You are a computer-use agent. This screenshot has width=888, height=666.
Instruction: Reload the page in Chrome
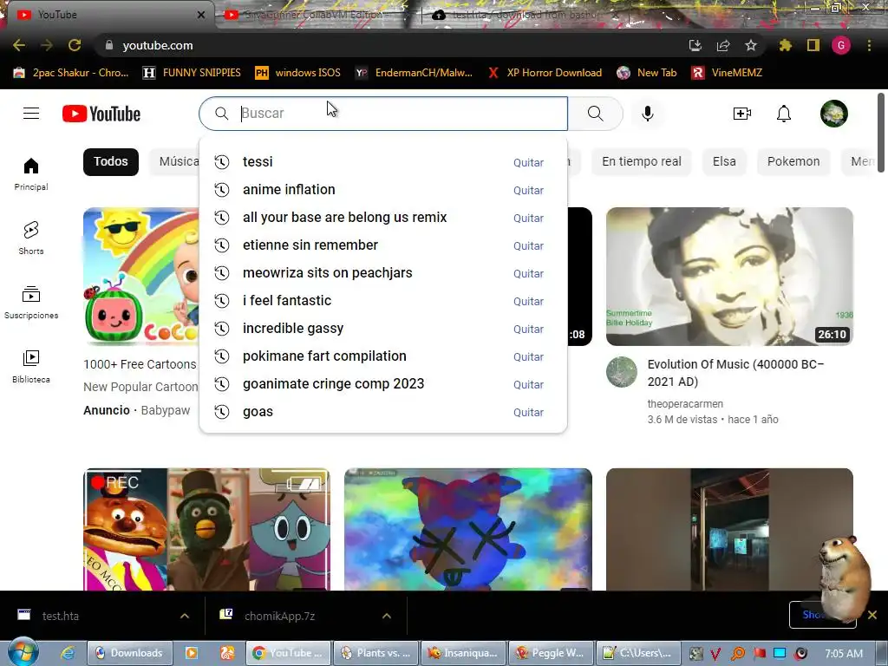[75, 45]
